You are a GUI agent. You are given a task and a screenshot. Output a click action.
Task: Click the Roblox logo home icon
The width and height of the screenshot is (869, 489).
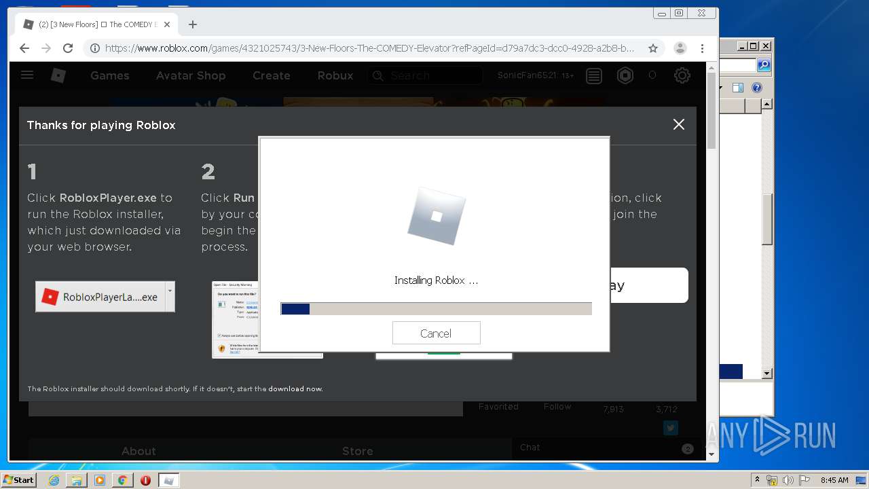click(58, 75)
